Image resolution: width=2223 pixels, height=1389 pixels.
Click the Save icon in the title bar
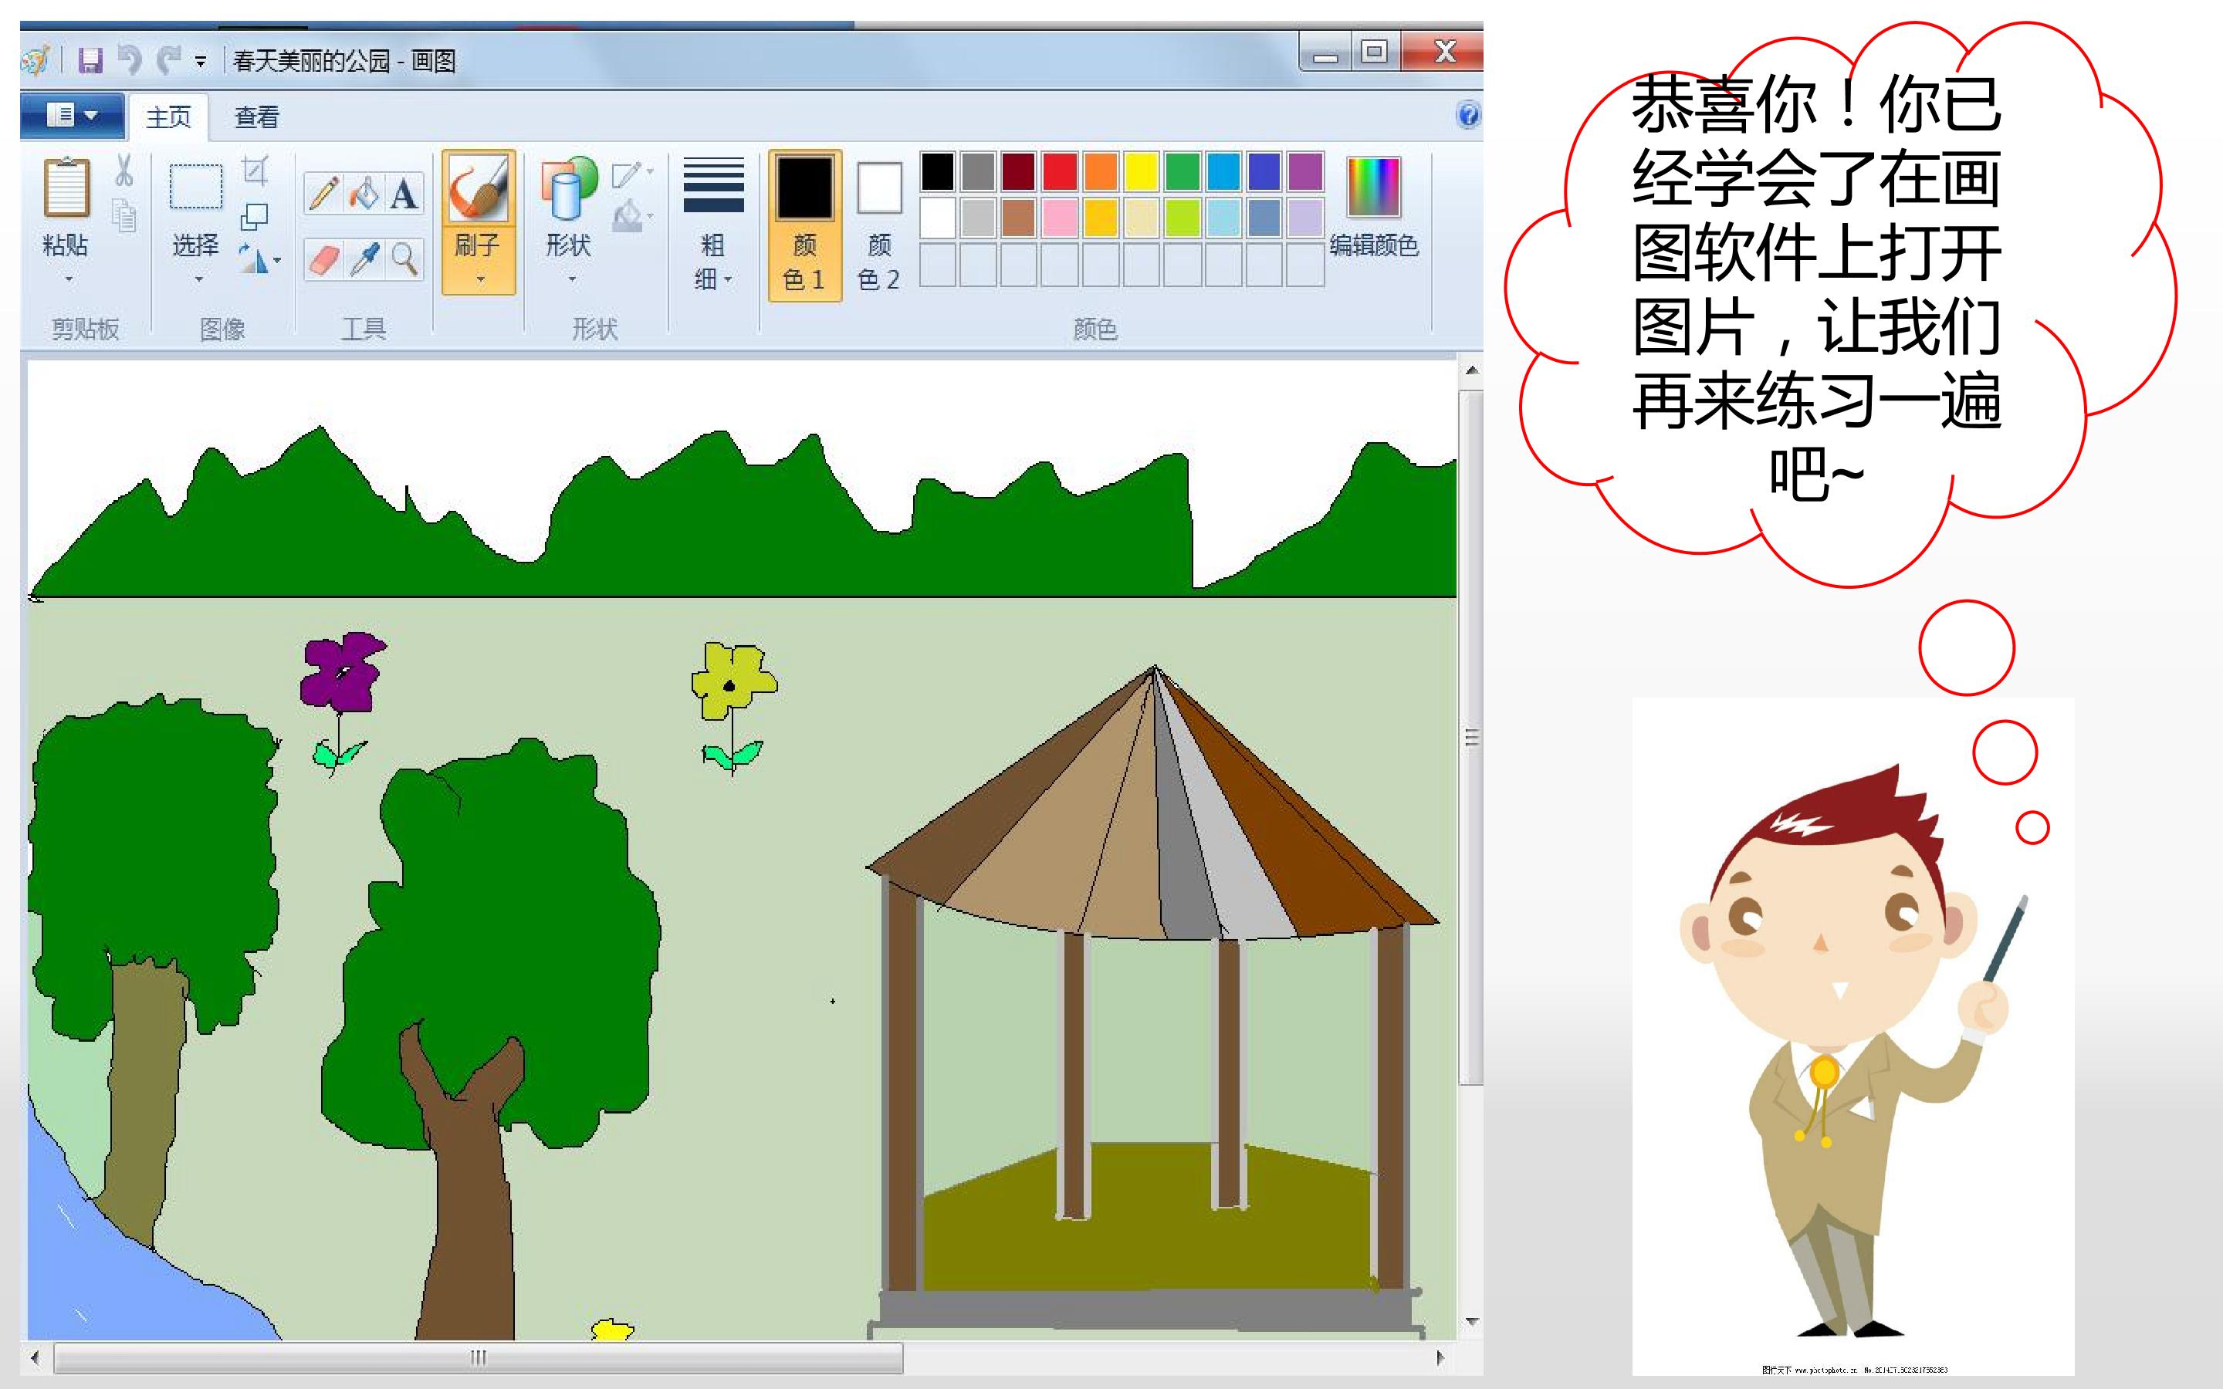tap(90, 61)
